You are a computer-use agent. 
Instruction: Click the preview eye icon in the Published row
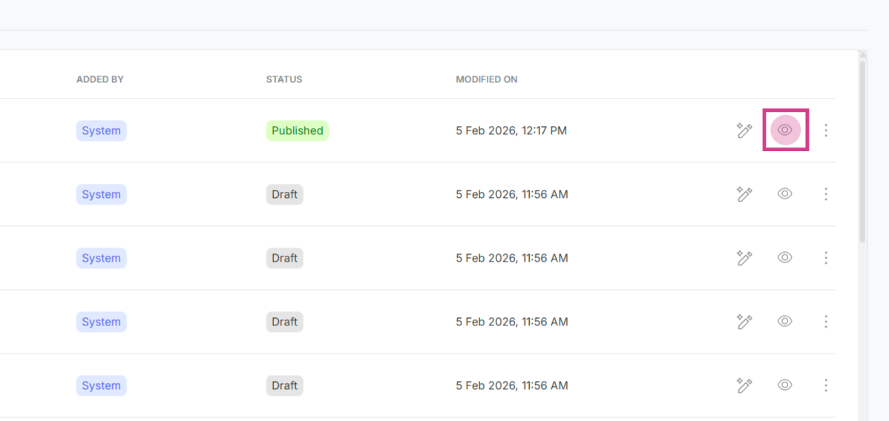(785, 130)
